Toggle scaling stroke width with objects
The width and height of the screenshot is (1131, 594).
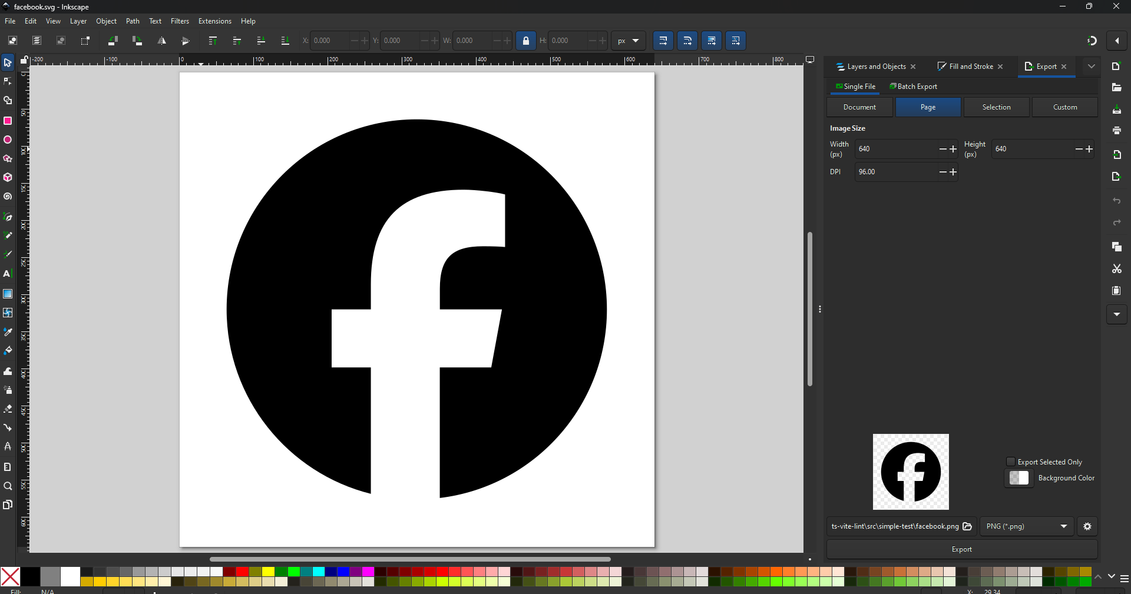(x=663, y=41)
